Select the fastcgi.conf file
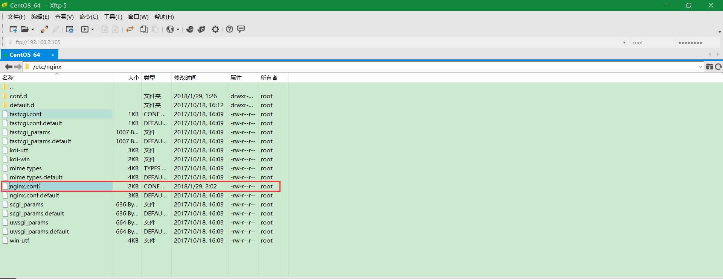 26,114
